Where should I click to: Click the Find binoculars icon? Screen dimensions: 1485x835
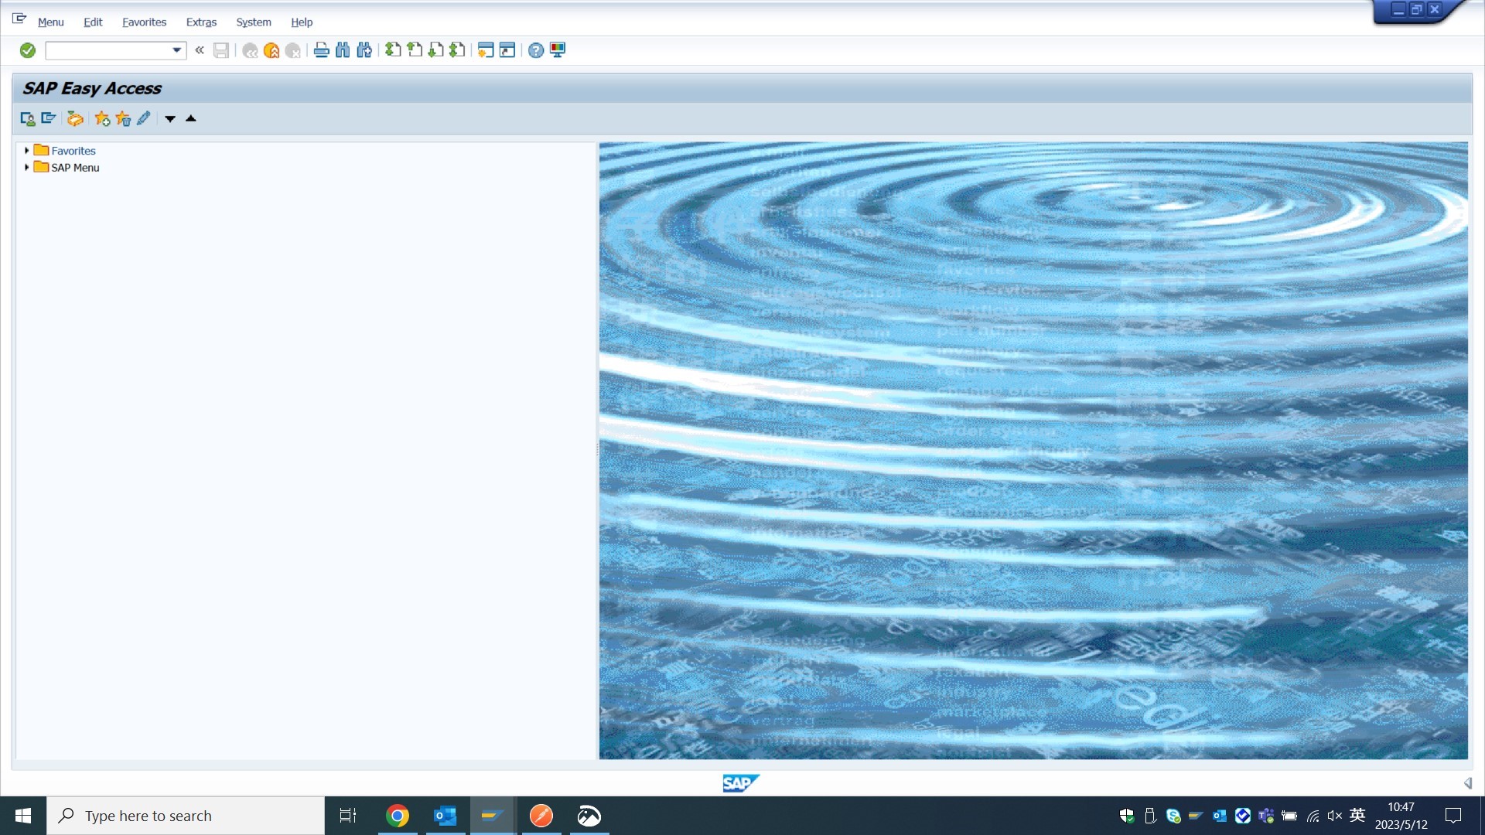coord(343,50)
